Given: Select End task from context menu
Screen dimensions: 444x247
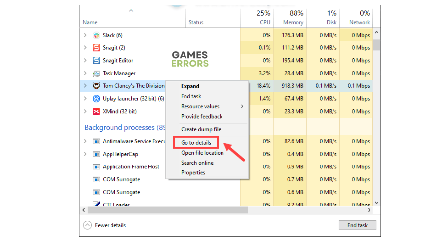Looking at the screenshot, I should 191,96.
